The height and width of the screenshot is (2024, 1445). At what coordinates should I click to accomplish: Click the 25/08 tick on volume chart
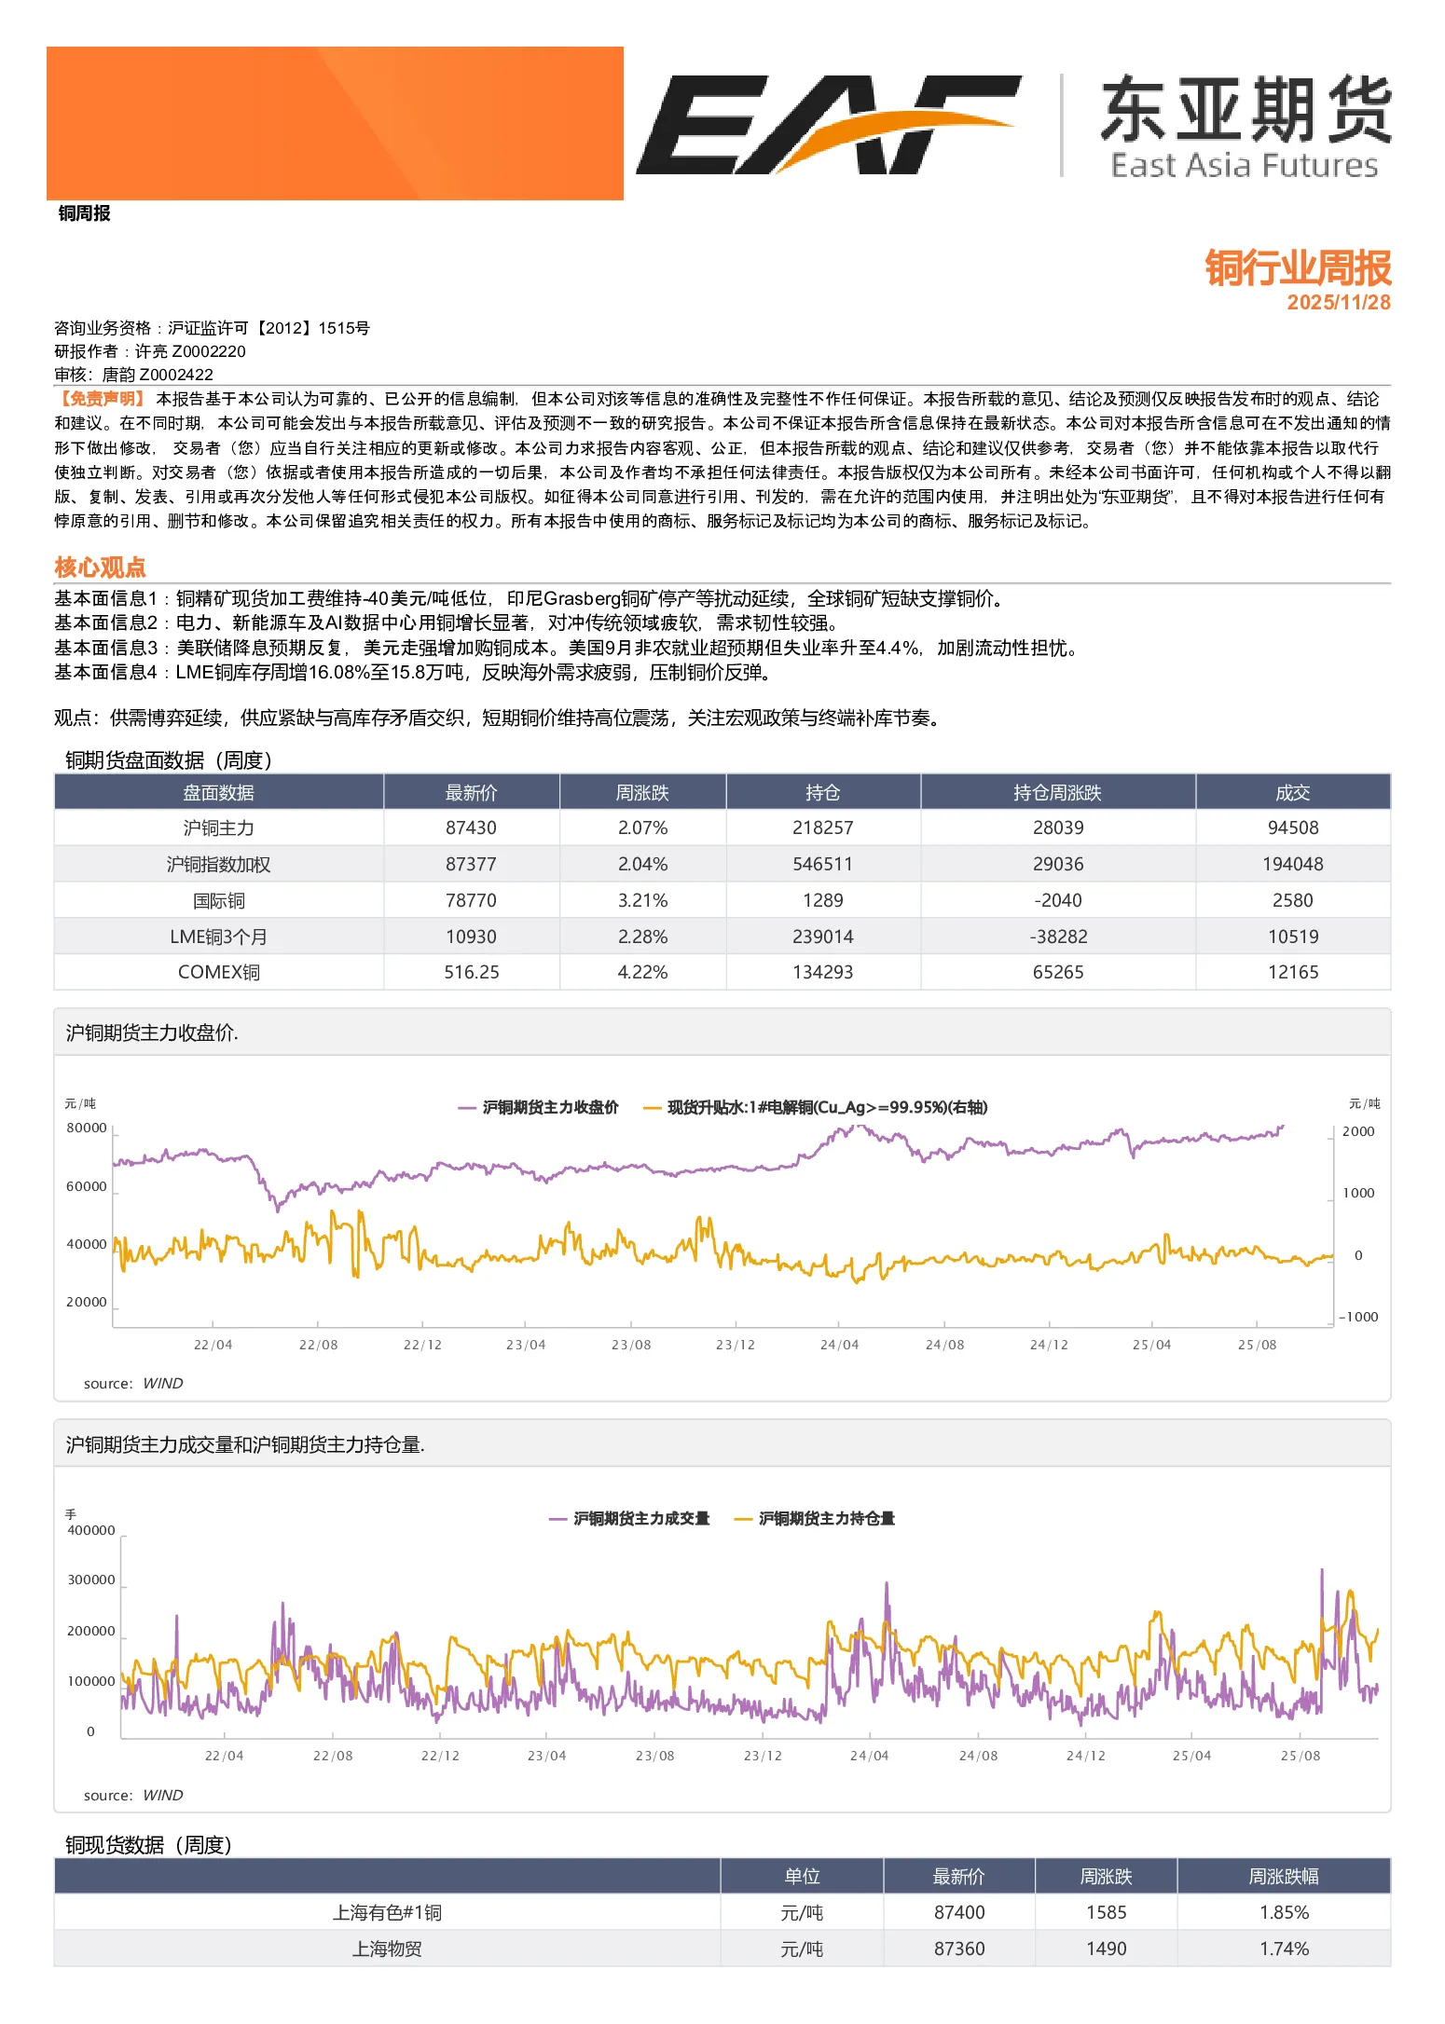[1300, 1757]
